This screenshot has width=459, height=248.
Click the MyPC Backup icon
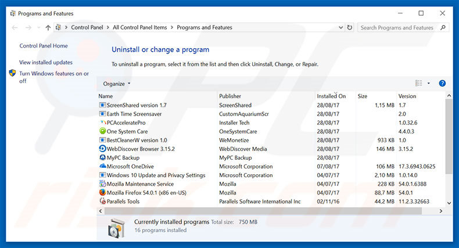[102, 157]
